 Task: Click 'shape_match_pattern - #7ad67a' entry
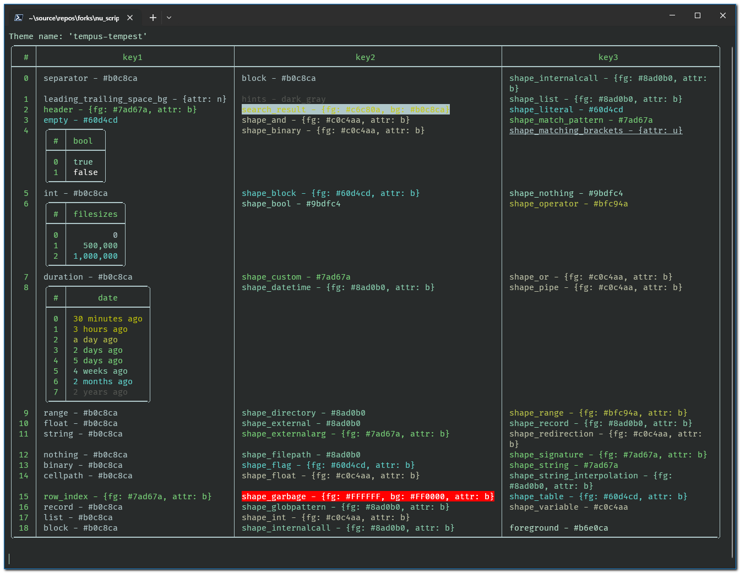[581, 120]
